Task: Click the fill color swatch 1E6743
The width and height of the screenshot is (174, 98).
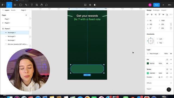Action: [148, 63]
